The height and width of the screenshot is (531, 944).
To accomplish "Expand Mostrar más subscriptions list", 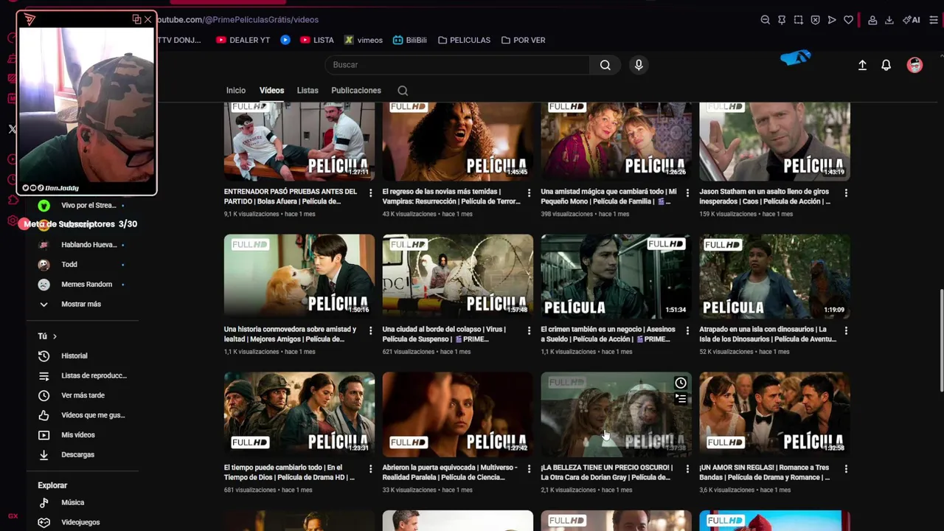I will 81,304.
